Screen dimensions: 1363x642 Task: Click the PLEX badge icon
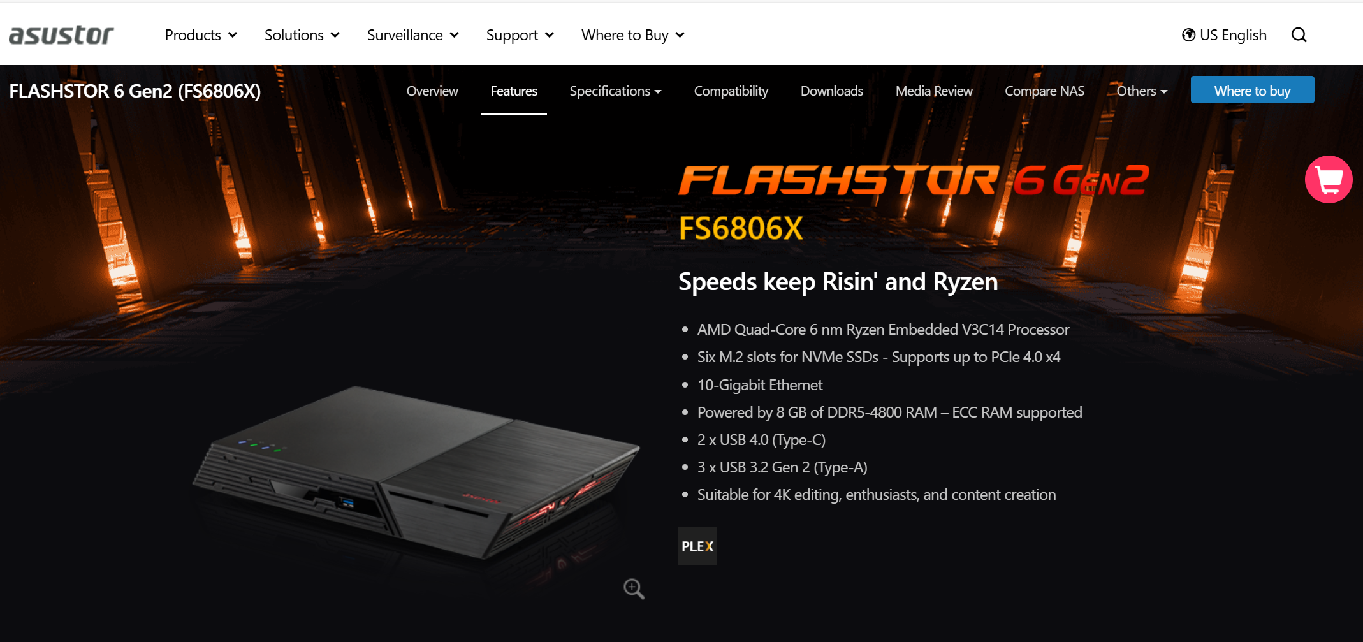pos(697,546)
